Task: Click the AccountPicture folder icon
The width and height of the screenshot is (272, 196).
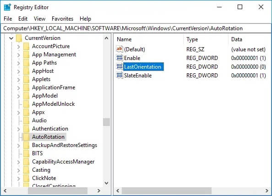Action: click(x=26, y=46)
